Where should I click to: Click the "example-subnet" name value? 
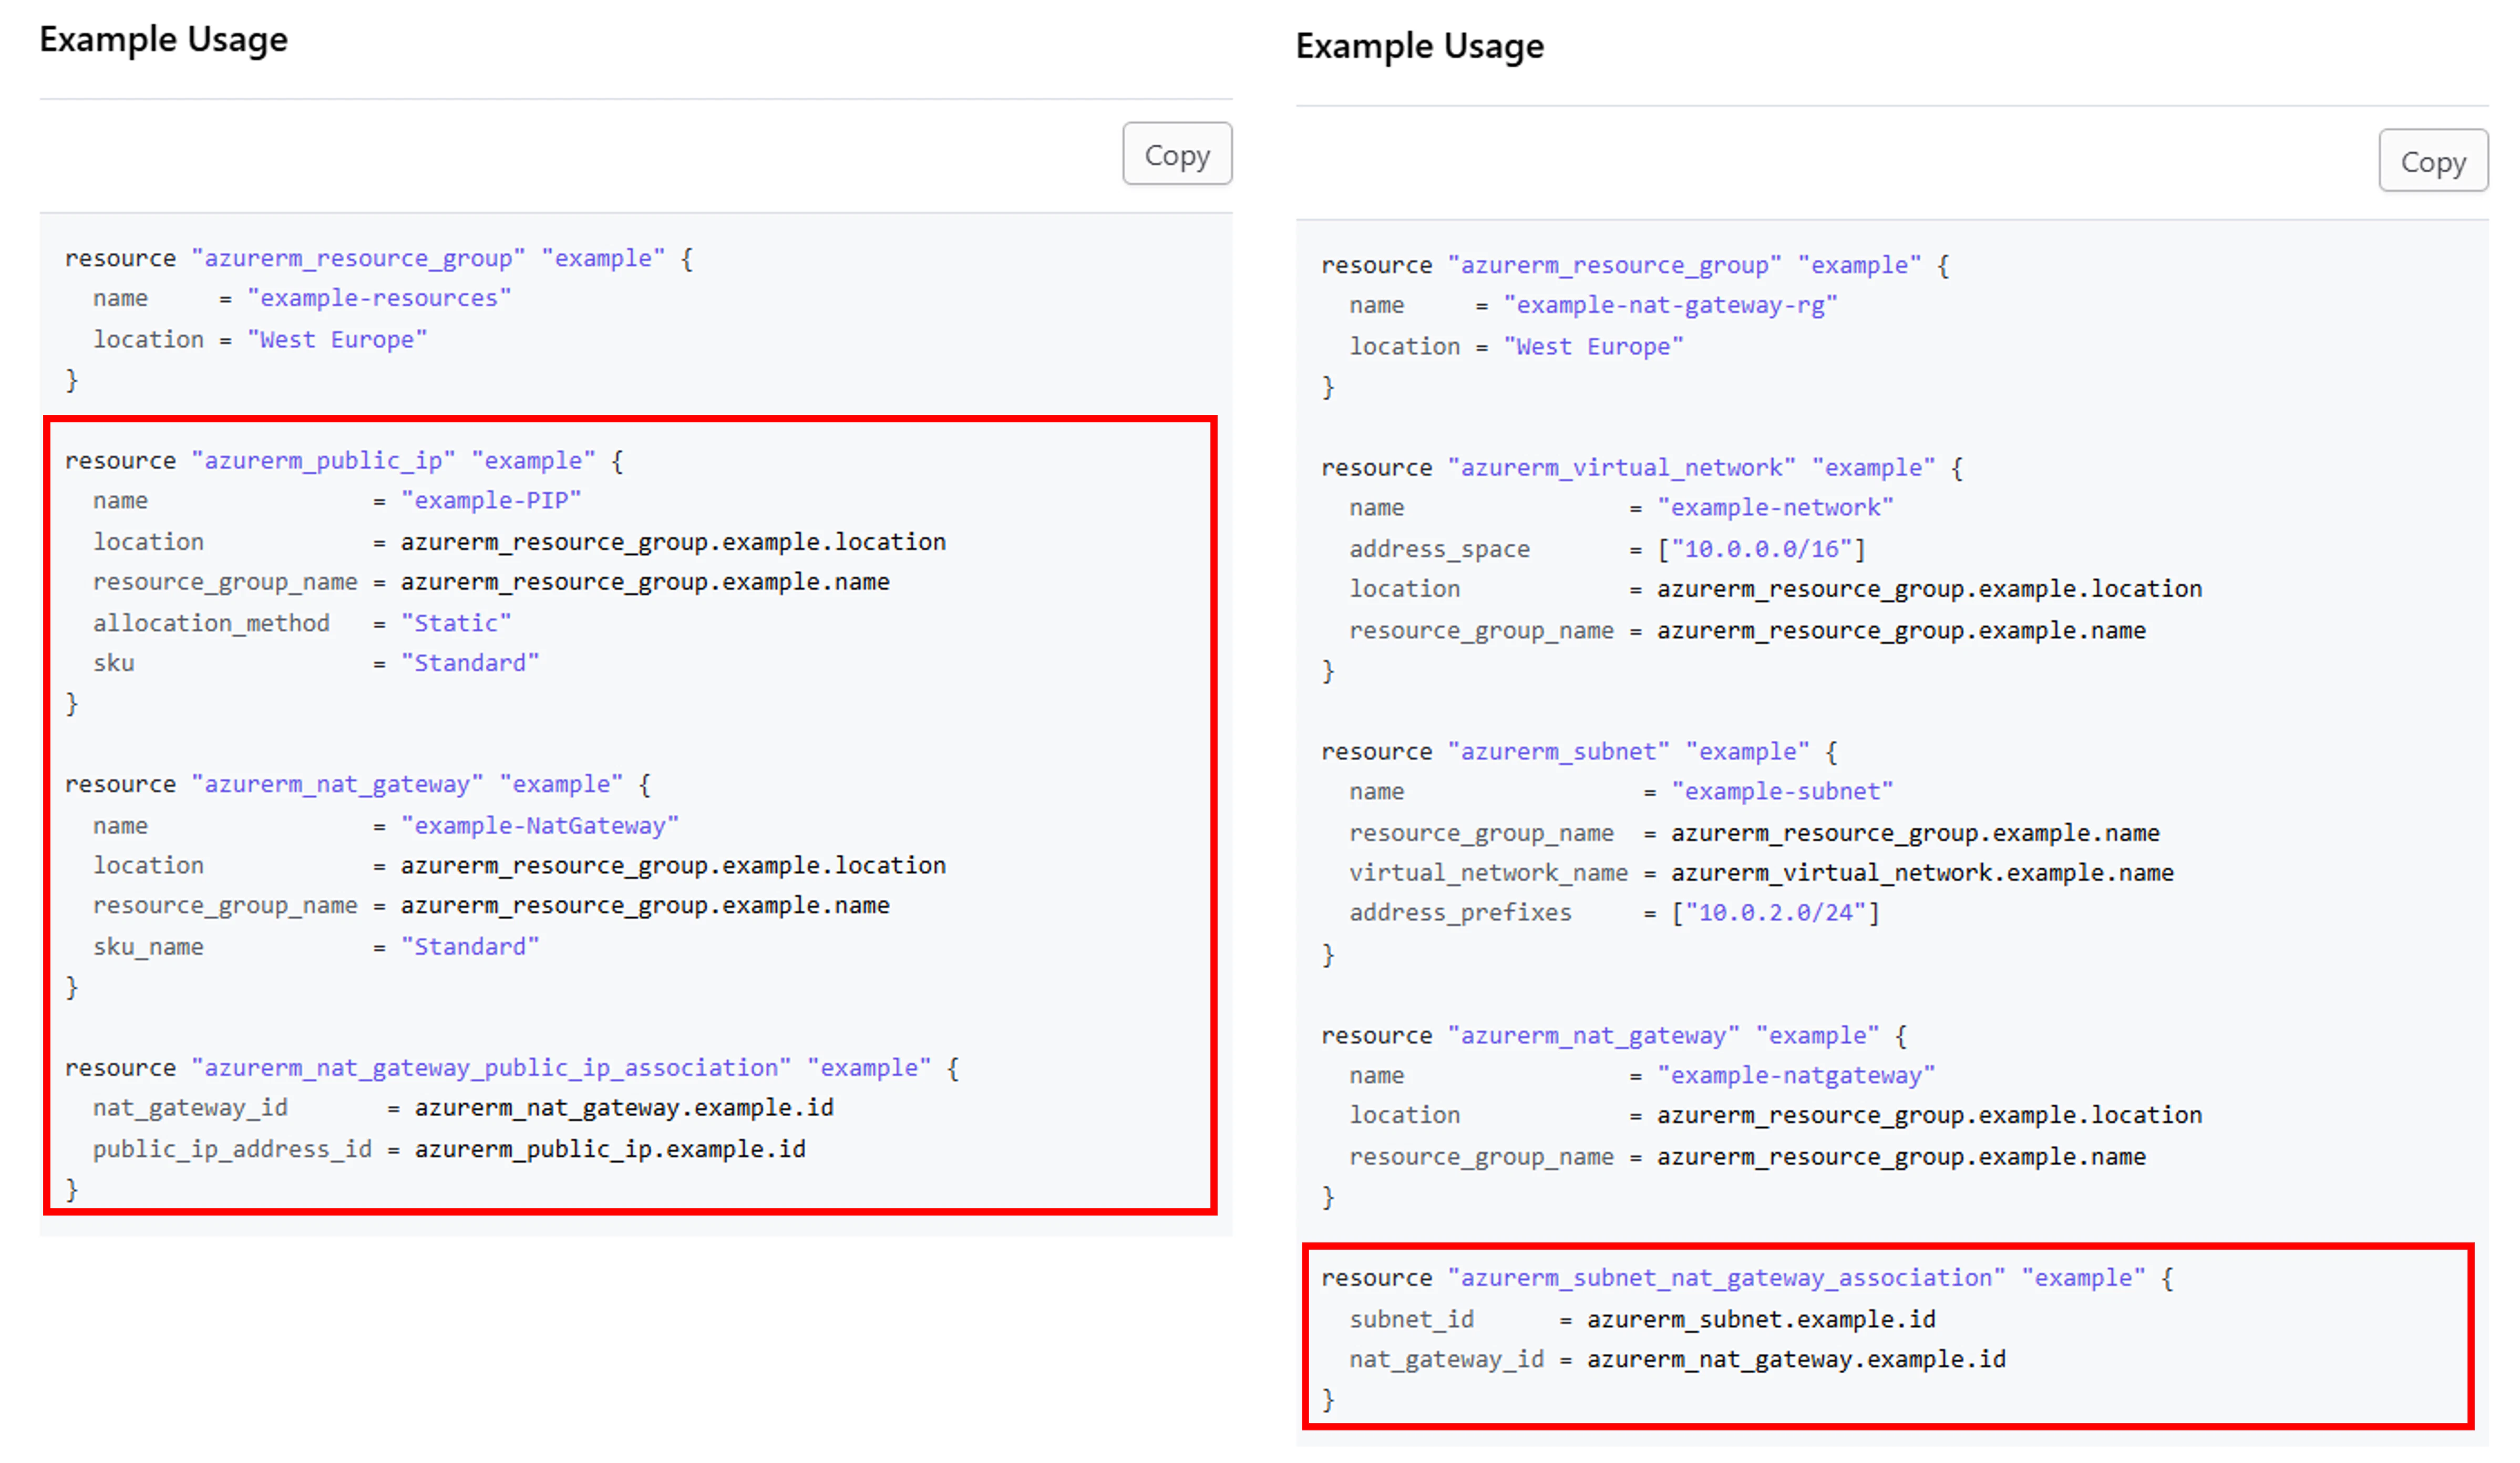click(x=1782, y=792)
